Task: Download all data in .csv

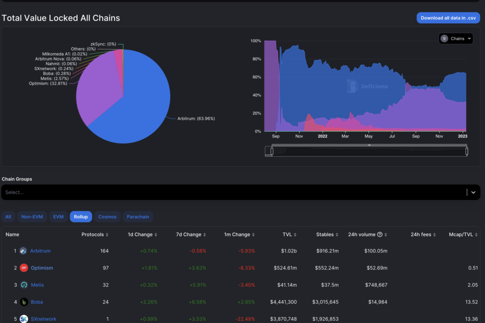Action: click(448, 18)
